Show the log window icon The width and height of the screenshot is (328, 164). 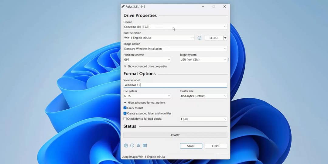pos(145,145)
